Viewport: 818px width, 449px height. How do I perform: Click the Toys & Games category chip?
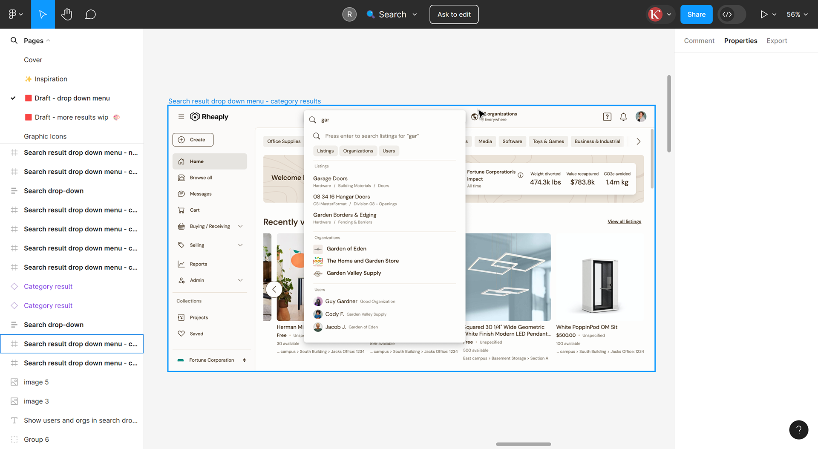[x=548, y=141]
